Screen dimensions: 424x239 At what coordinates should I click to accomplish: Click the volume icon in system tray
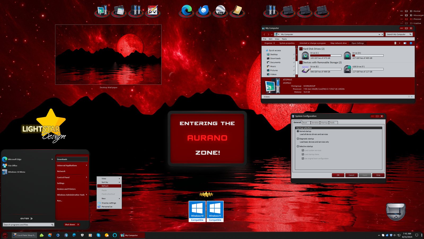click(395, 235)
